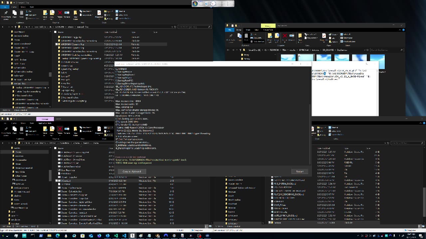The width and height of the screenshot is (426, 239).
Task: Click Select all in the merged_fog window ribbon
Action: 120,11
